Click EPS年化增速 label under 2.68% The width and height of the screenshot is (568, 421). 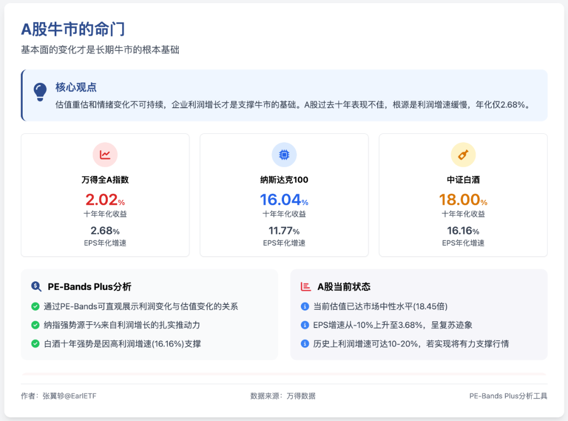coord(105,243)
